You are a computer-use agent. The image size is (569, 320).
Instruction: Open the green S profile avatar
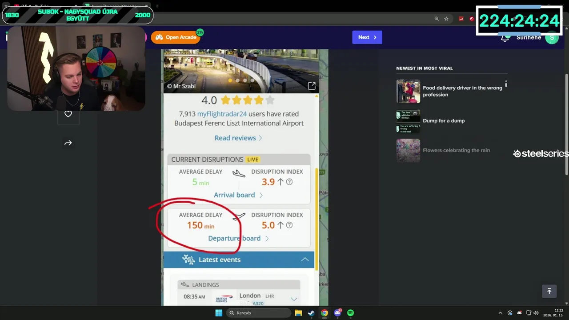552,38
